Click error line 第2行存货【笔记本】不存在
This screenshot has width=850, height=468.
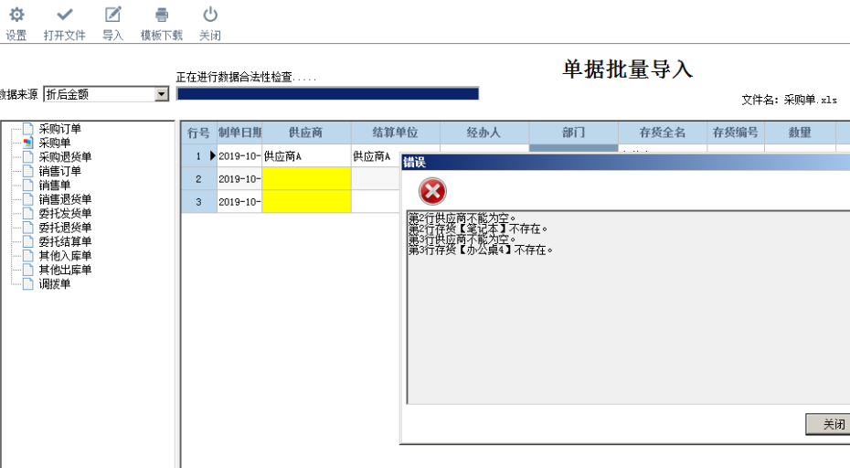click(x=478, y=229)
